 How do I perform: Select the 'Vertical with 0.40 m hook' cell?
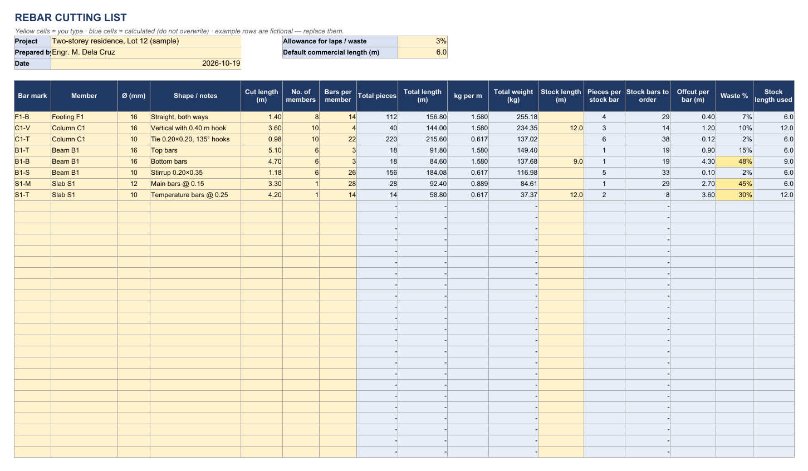point(195,128)
